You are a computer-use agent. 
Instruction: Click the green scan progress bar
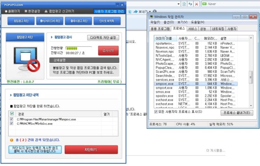pos(79,48)
